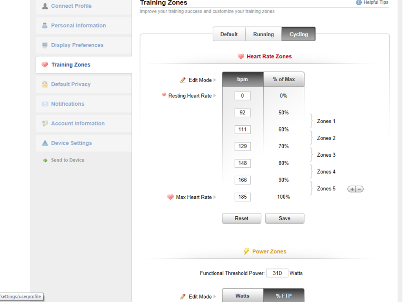Open Display Preferences settings page
The height and width of the screenshot is (302, 418).
(84, 45)
